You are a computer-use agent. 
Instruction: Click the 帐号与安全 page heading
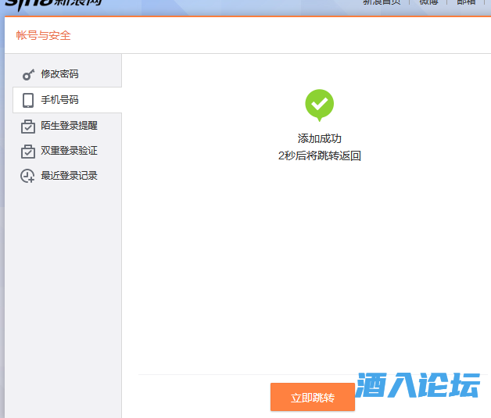44,35
